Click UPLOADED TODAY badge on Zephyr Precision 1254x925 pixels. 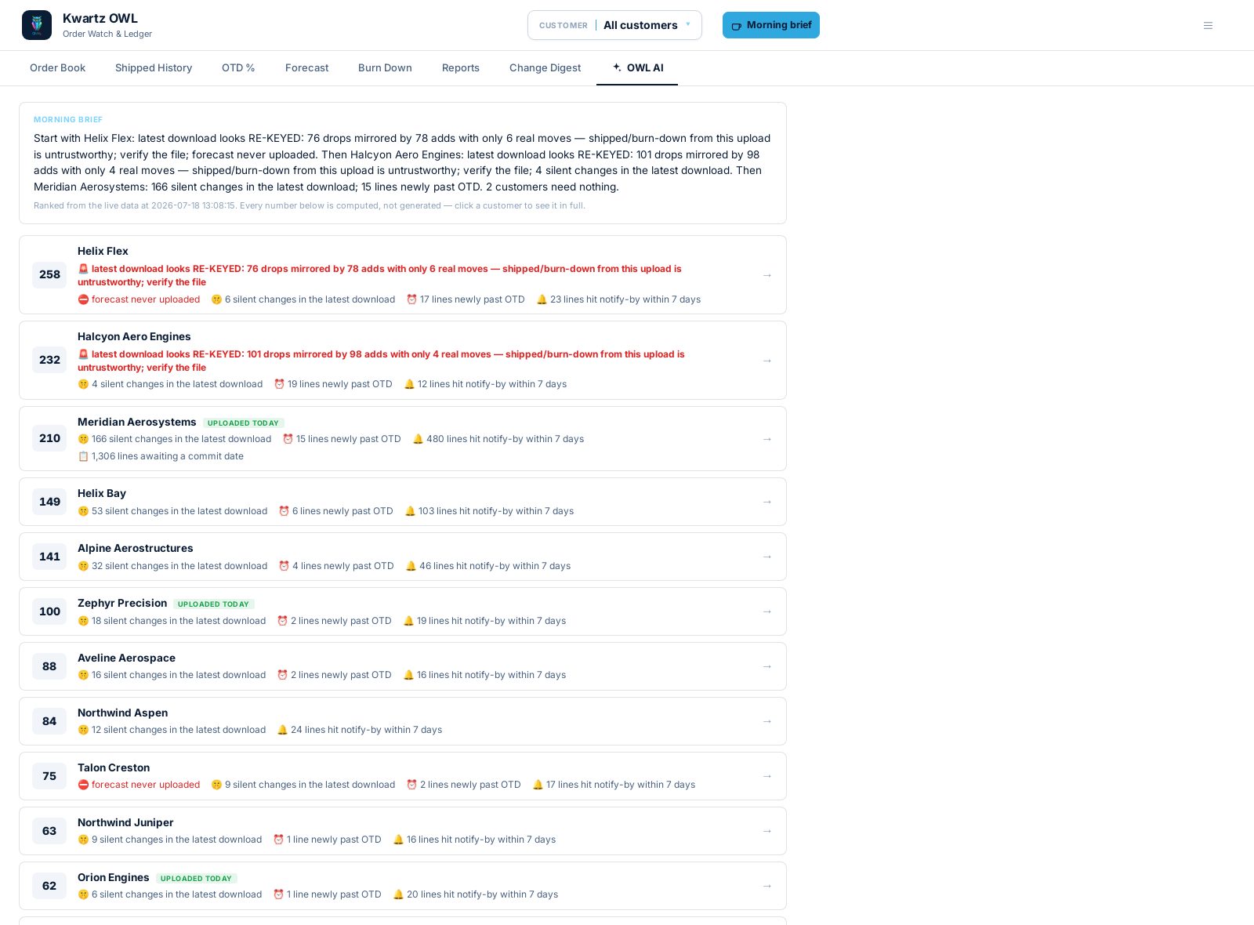pos(213,604)
